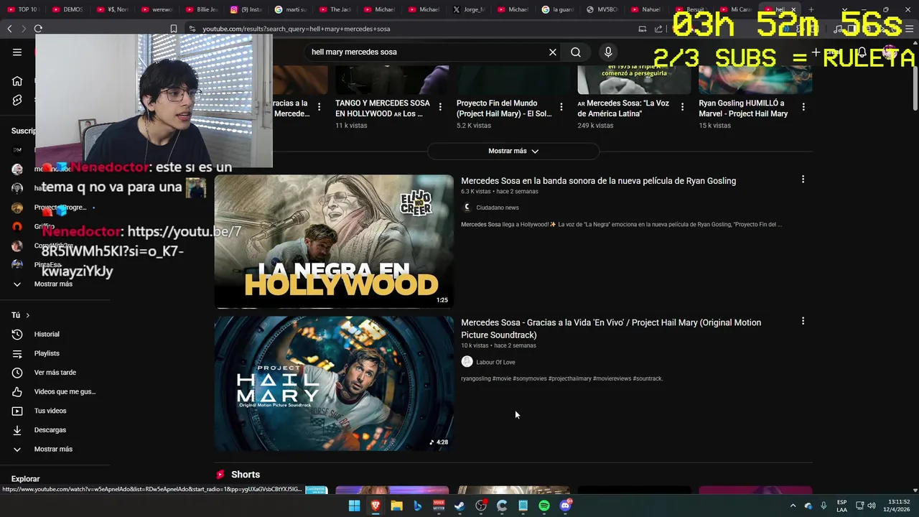919x517 pixels.
Task: Switch to the 'la guard' Google tab
Action: click(557, 9)
